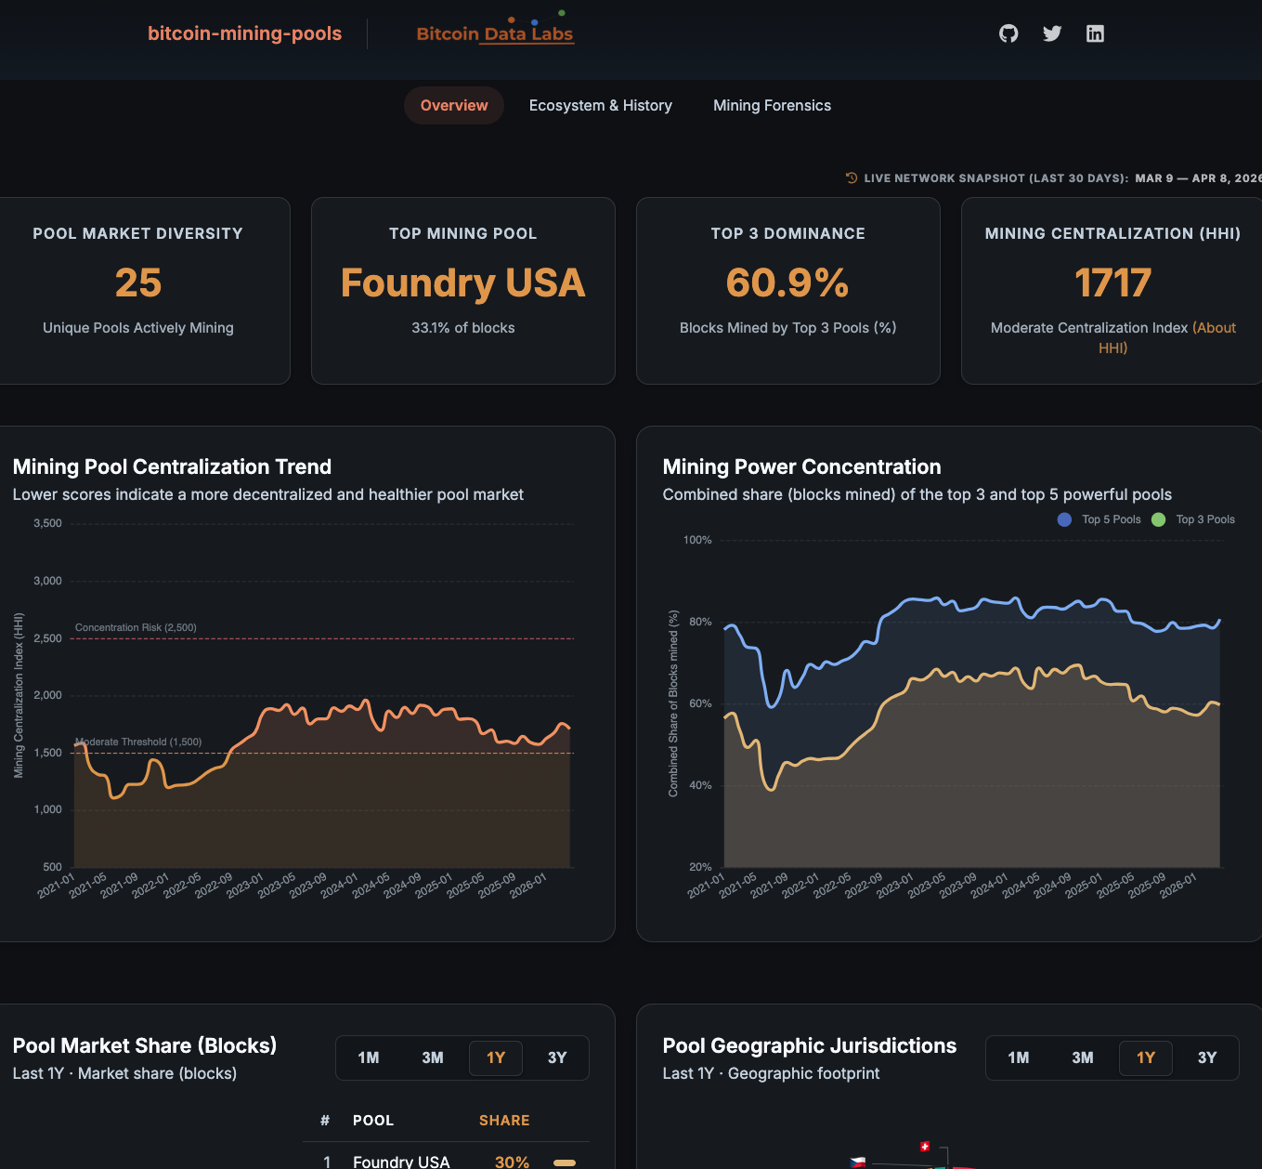Click the Foundry USA table row name
The width and height of the screenshot is (1262, 1169).
401,1162
